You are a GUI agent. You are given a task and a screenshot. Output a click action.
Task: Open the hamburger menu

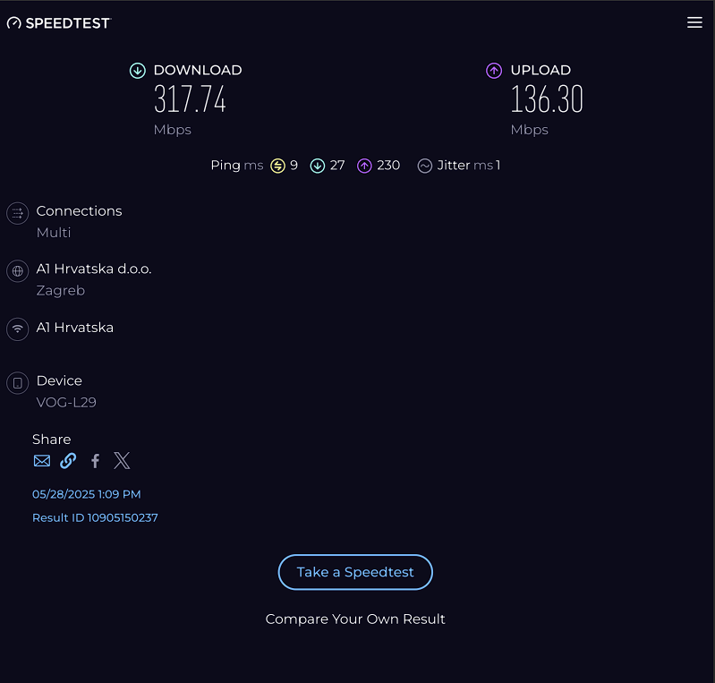tap(694, 23)
